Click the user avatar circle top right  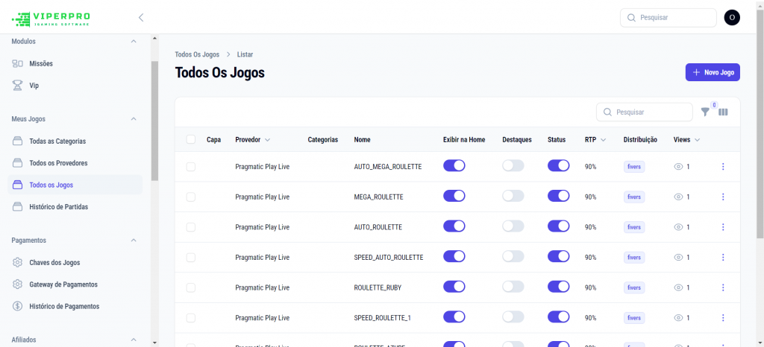[732, 17]
